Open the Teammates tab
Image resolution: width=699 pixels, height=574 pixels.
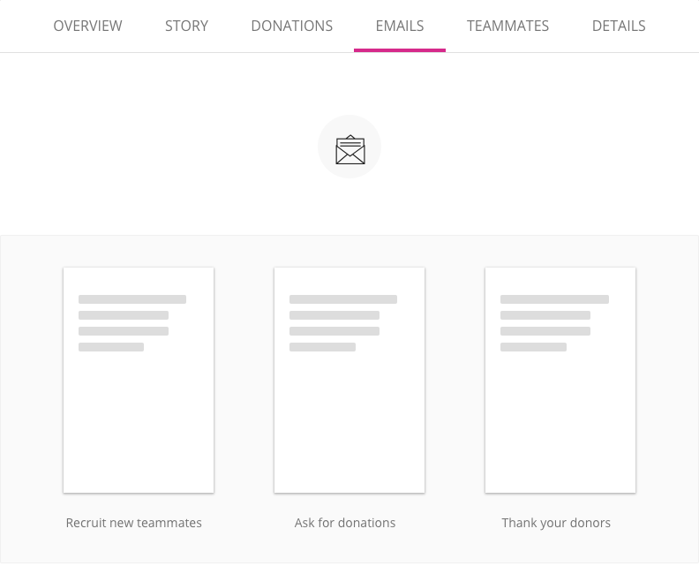coord(507,26)
